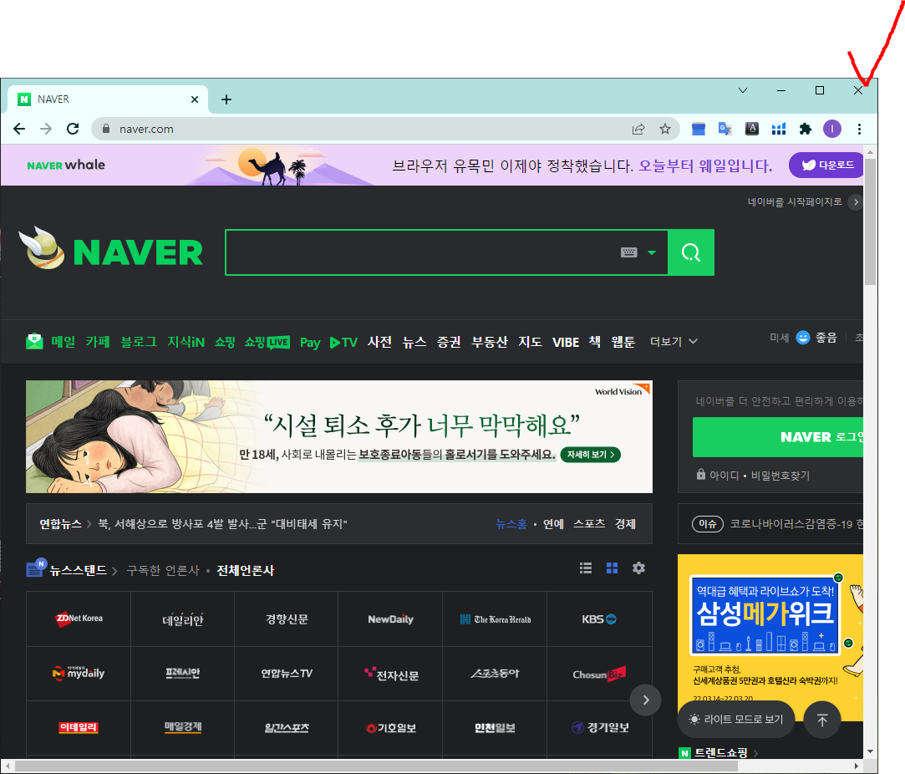The height and width of the screenshot is (774, 905).
Task: View site info via the lock icon
Action: pos(105,129)
